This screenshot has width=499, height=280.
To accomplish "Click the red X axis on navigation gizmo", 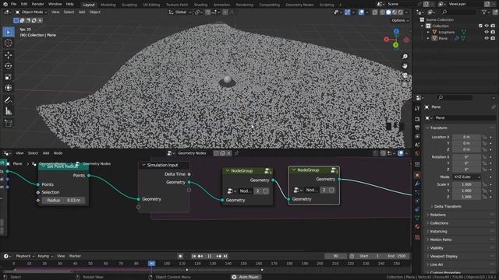I will click(x=387, y=40).
